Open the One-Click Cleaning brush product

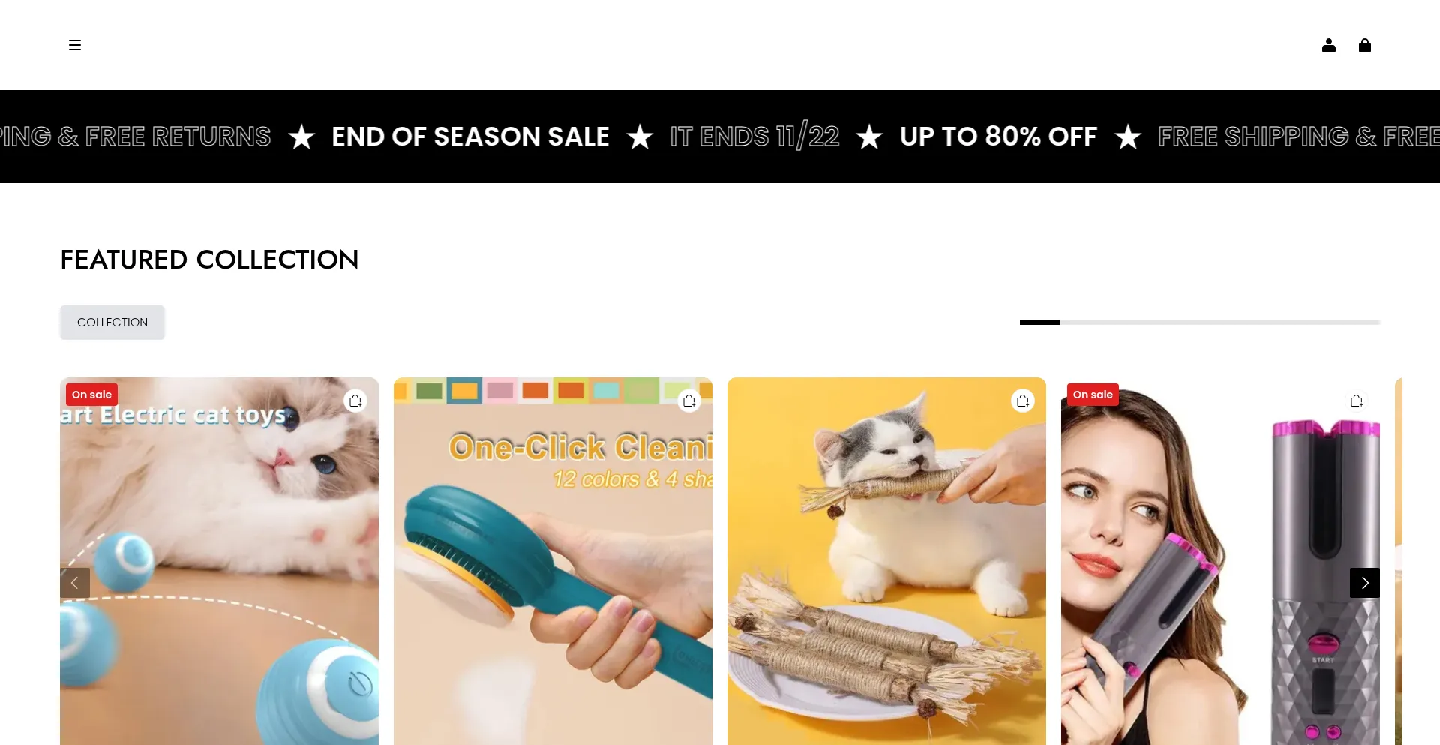553,561
